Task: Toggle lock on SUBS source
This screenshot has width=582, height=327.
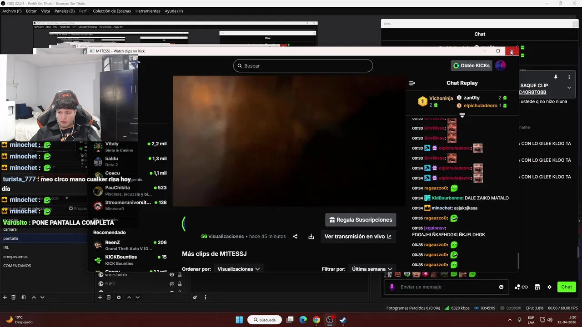Action: point(180,284)
